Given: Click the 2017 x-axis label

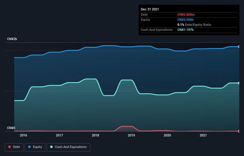Looking at the screenshot, I should click(59, 135).
